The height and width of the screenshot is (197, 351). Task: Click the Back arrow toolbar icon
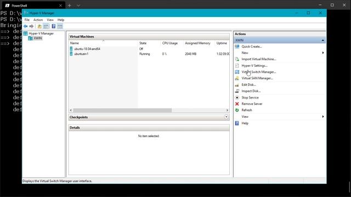(26, 26)
